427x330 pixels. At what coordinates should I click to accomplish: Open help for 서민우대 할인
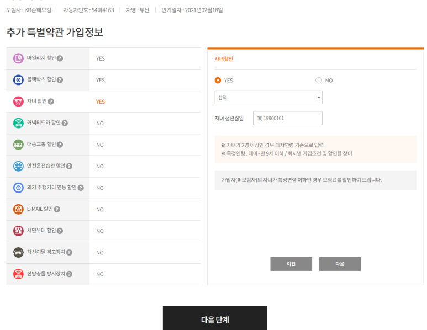(x=60, y=231)
